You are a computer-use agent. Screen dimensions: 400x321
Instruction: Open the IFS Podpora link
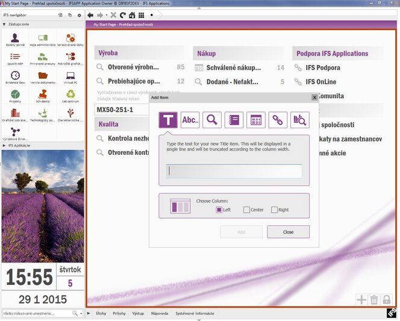[323, 68]
